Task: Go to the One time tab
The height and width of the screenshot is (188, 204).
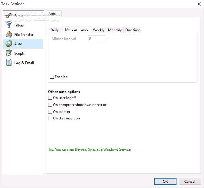Action: click(x=133, y=30)
